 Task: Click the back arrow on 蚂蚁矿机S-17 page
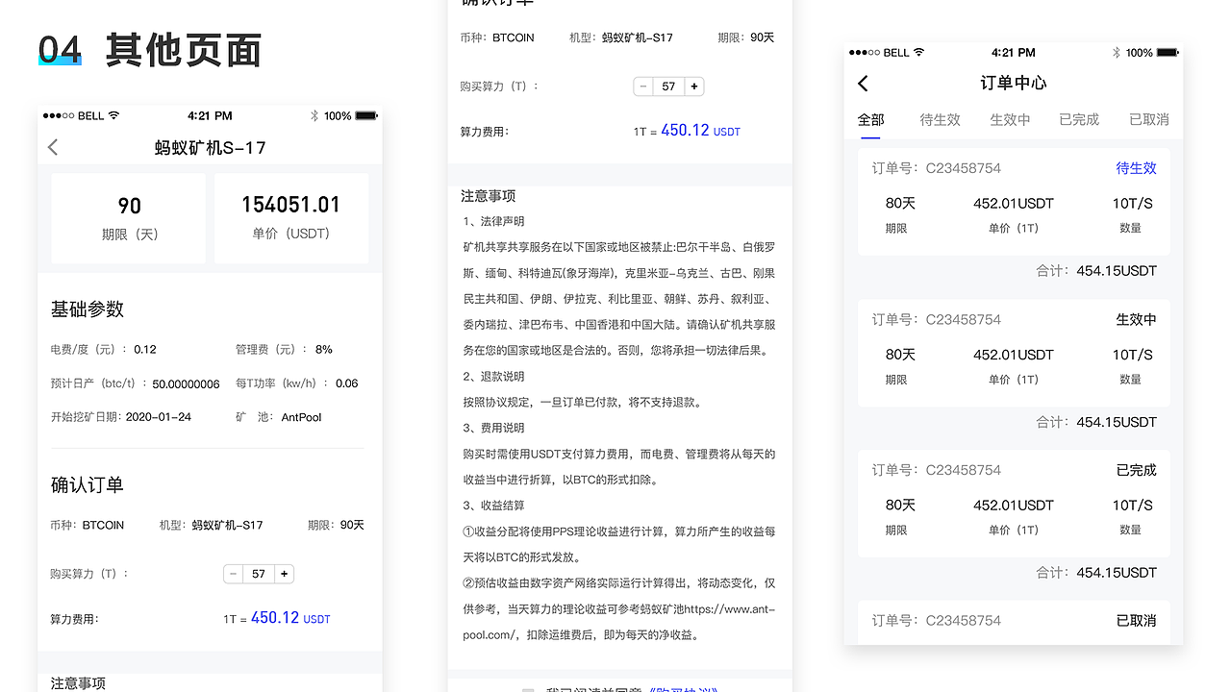pos(53,147)
